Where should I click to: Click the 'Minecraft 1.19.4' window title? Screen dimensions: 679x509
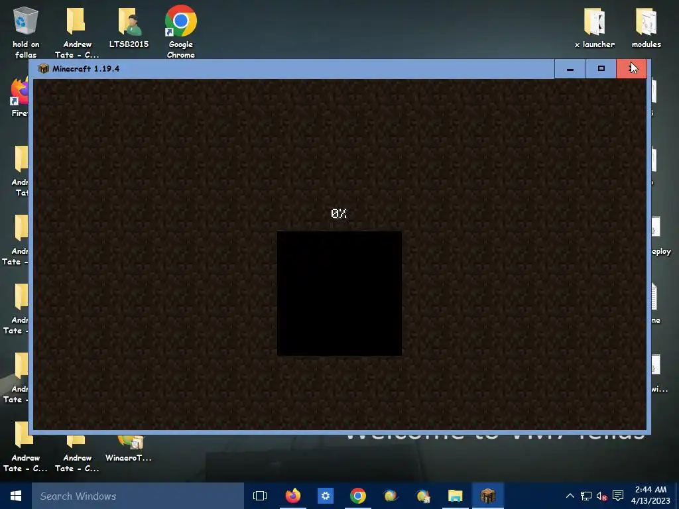pyautogui.click(x=86, y=68)
